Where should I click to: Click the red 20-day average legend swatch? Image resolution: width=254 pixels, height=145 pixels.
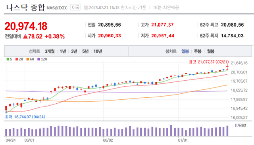pos(17,59)
